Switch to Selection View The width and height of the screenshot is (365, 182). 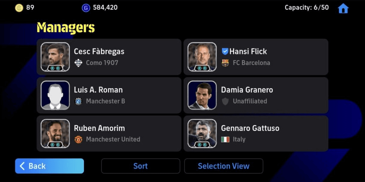(223, 166)
